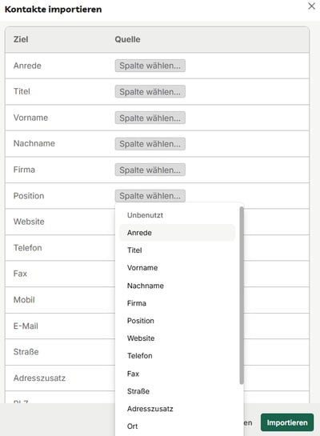Open the Anrede column selector
This screenshot has width=320, height=436.
point(150,66)
